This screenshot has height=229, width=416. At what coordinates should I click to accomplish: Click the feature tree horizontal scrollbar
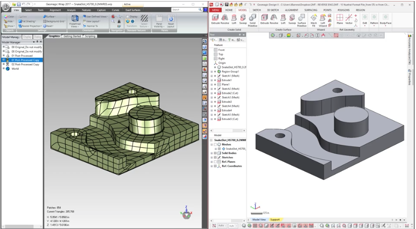228,131
